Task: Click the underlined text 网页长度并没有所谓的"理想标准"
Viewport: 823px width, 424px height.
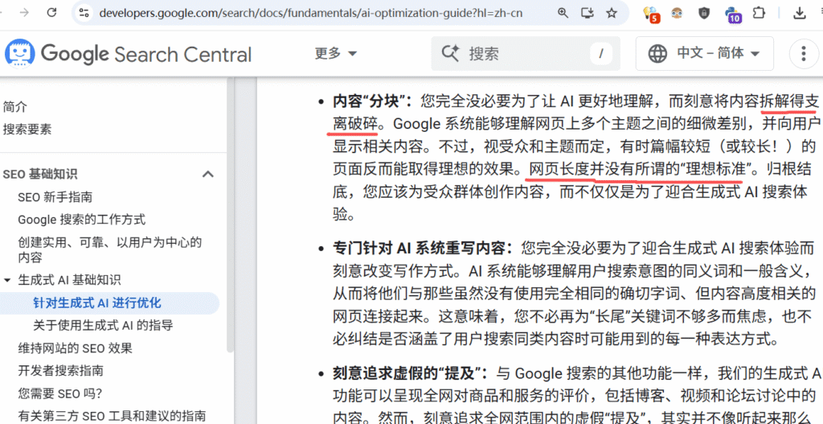Action: click(637, 169)
